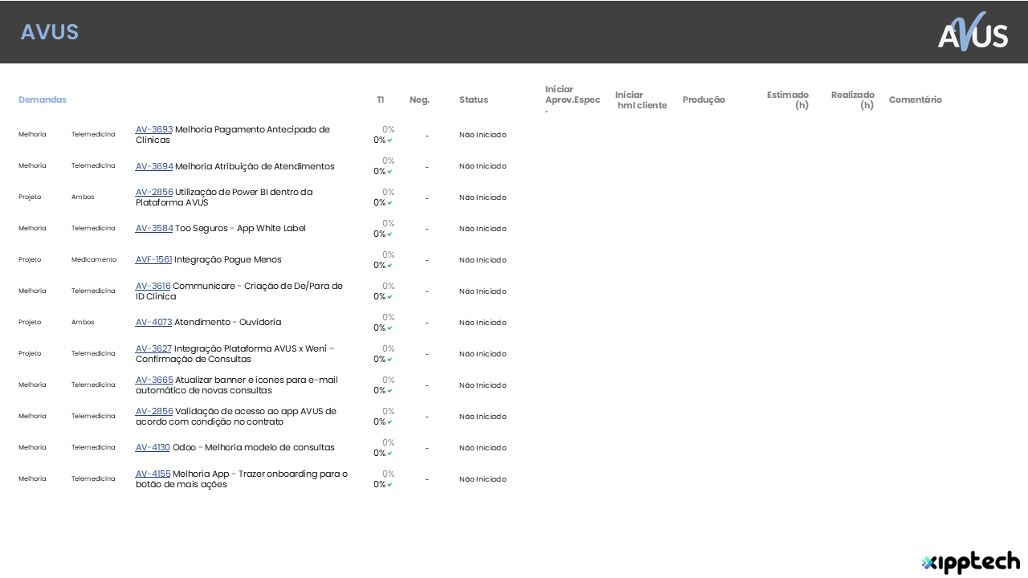Click Telemedicina category in AV-4130 row
The height and width of the screenshot is (578, 1028).
point(93,447)
